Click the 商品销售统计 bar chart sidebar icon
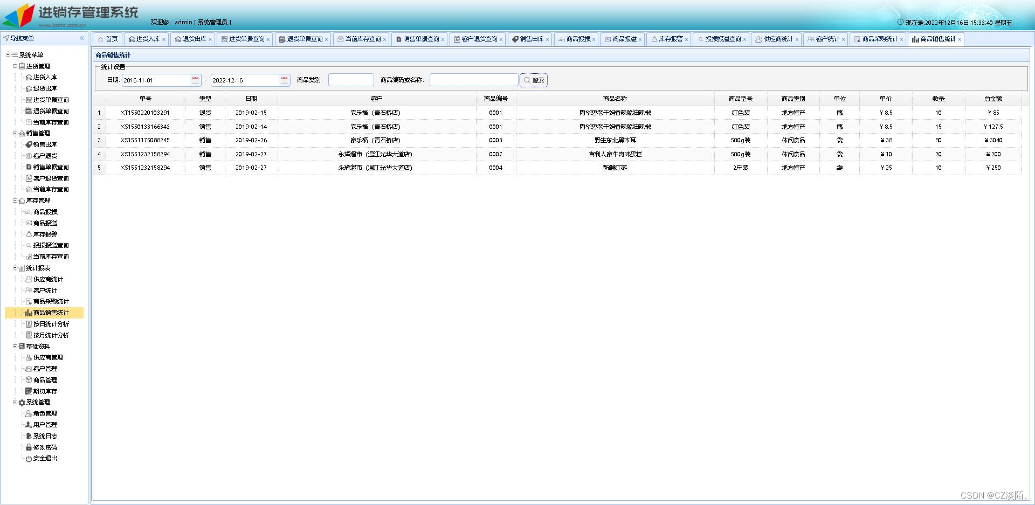The image size is (1035, 505). 29,313
